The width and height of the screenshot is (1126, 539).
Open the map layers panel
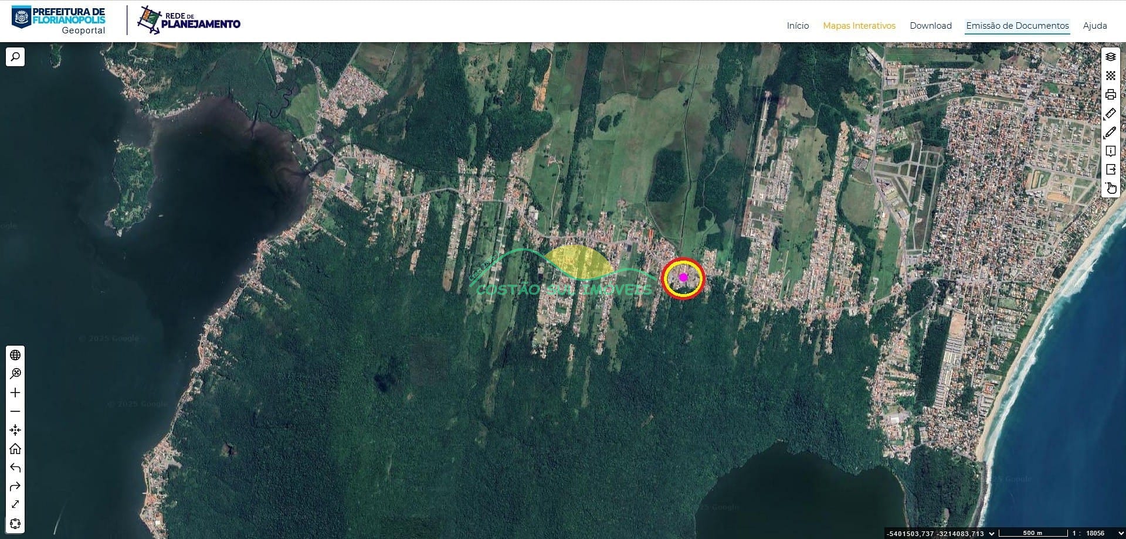pyautogui.click(x=1110, y=57)
